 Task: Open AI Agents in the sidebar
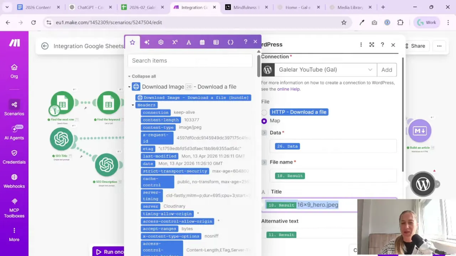point(14,133)
